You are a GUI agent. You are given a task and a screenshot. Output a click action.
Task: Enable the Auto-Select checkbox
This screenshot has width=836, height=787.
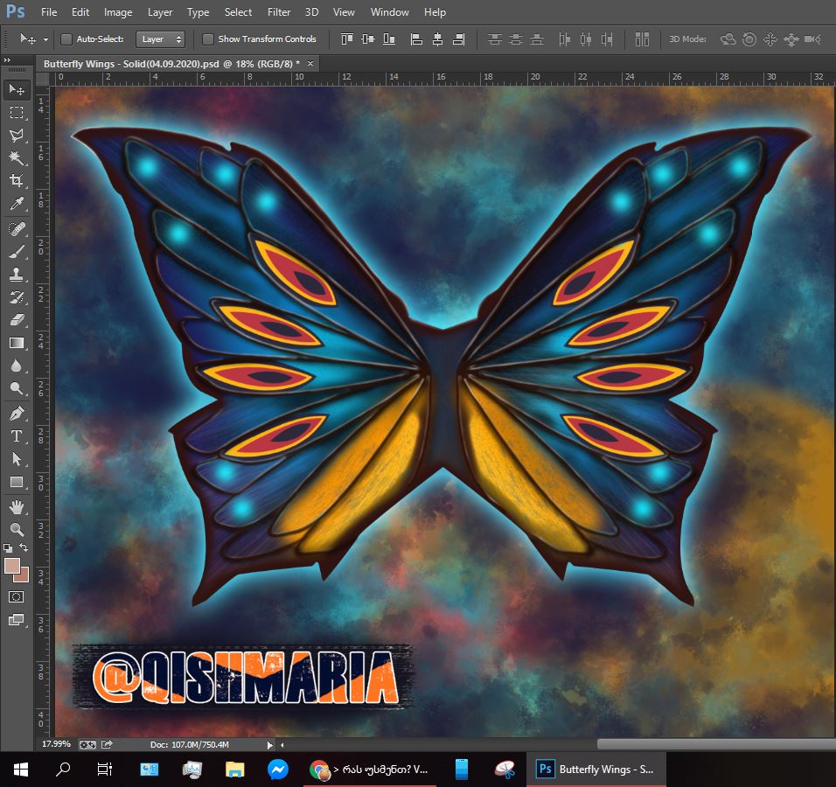coord(66,39)
